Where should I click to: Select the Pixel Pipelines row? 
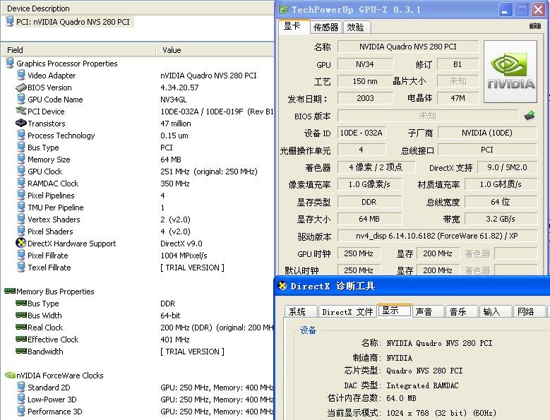[x=137, y=196]
